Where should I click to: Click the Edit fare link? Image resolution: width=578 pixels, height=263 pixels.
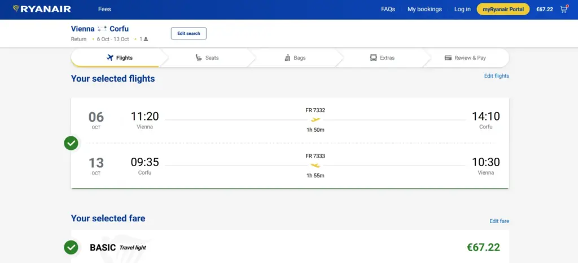pyautogui.click(x=499, y=221)
